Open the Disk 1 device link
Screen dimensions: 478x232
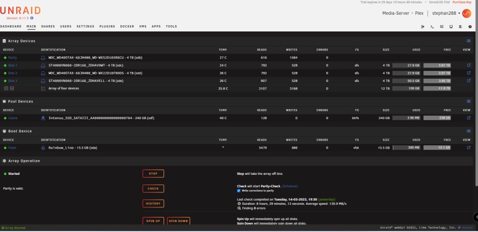pyautogui.click(x=12, y=65)
